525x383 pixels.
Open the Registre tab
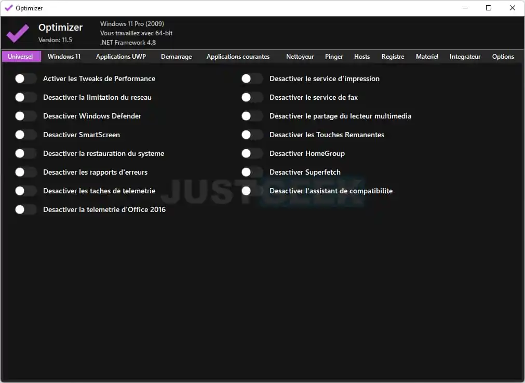click(x=393, y=56)
